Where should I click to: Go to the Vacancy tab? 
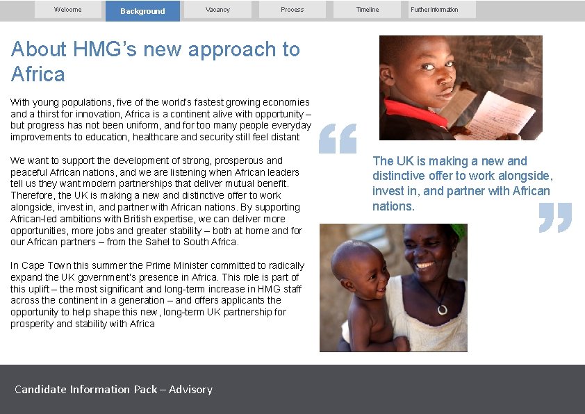(217, 9)
